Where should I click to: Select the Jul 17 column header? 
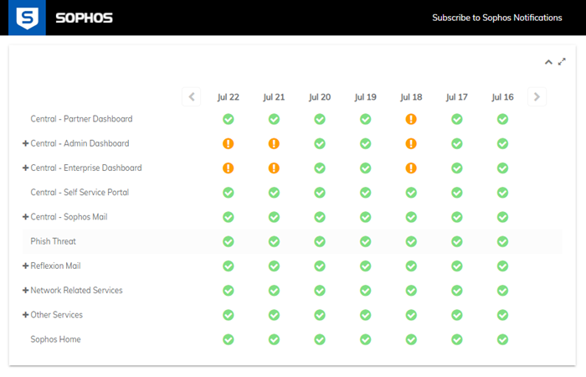click(x=457, y=97)
